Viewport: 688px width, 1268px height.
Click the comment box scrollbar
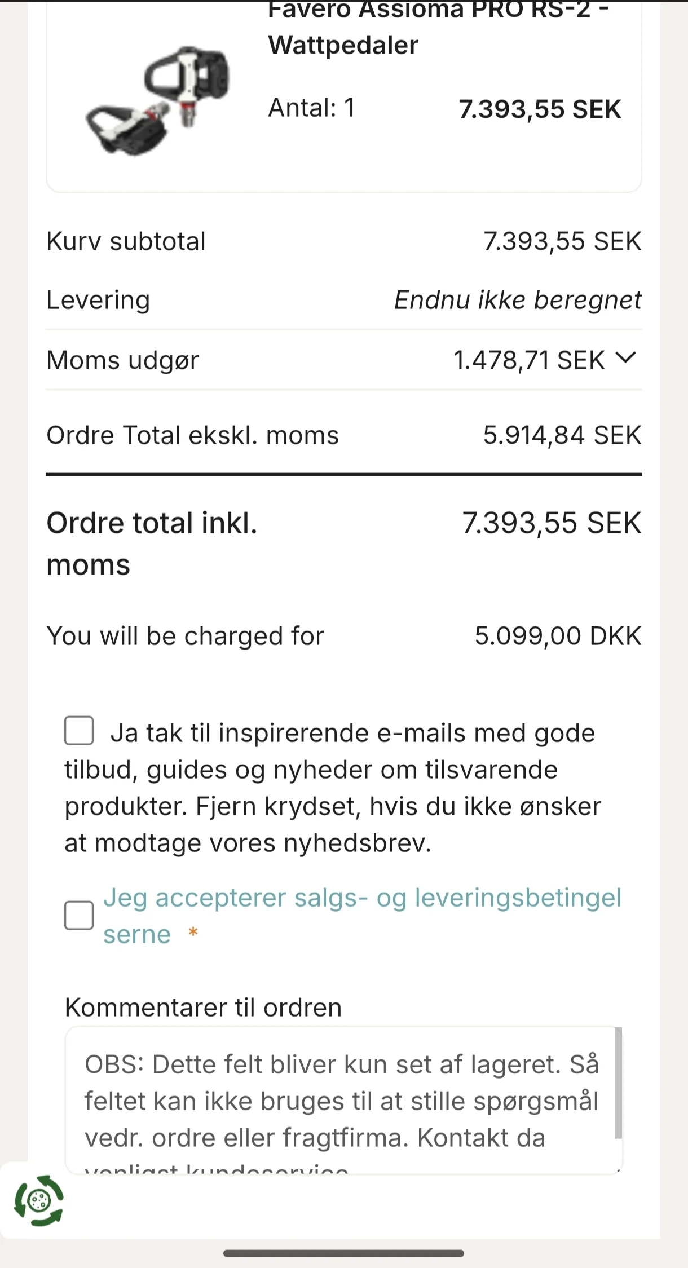[618, 1083]
